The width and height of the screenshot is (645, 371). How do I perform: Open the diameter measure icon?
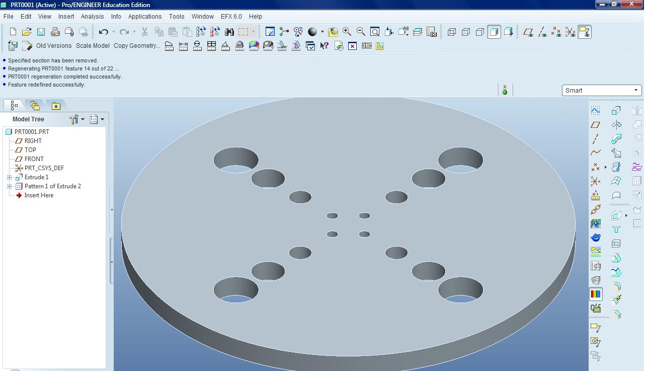pyautogui.click(x=198, y=46)
